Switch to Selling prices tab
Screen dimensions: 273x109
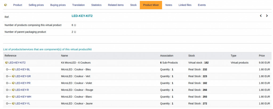point(36,5)
